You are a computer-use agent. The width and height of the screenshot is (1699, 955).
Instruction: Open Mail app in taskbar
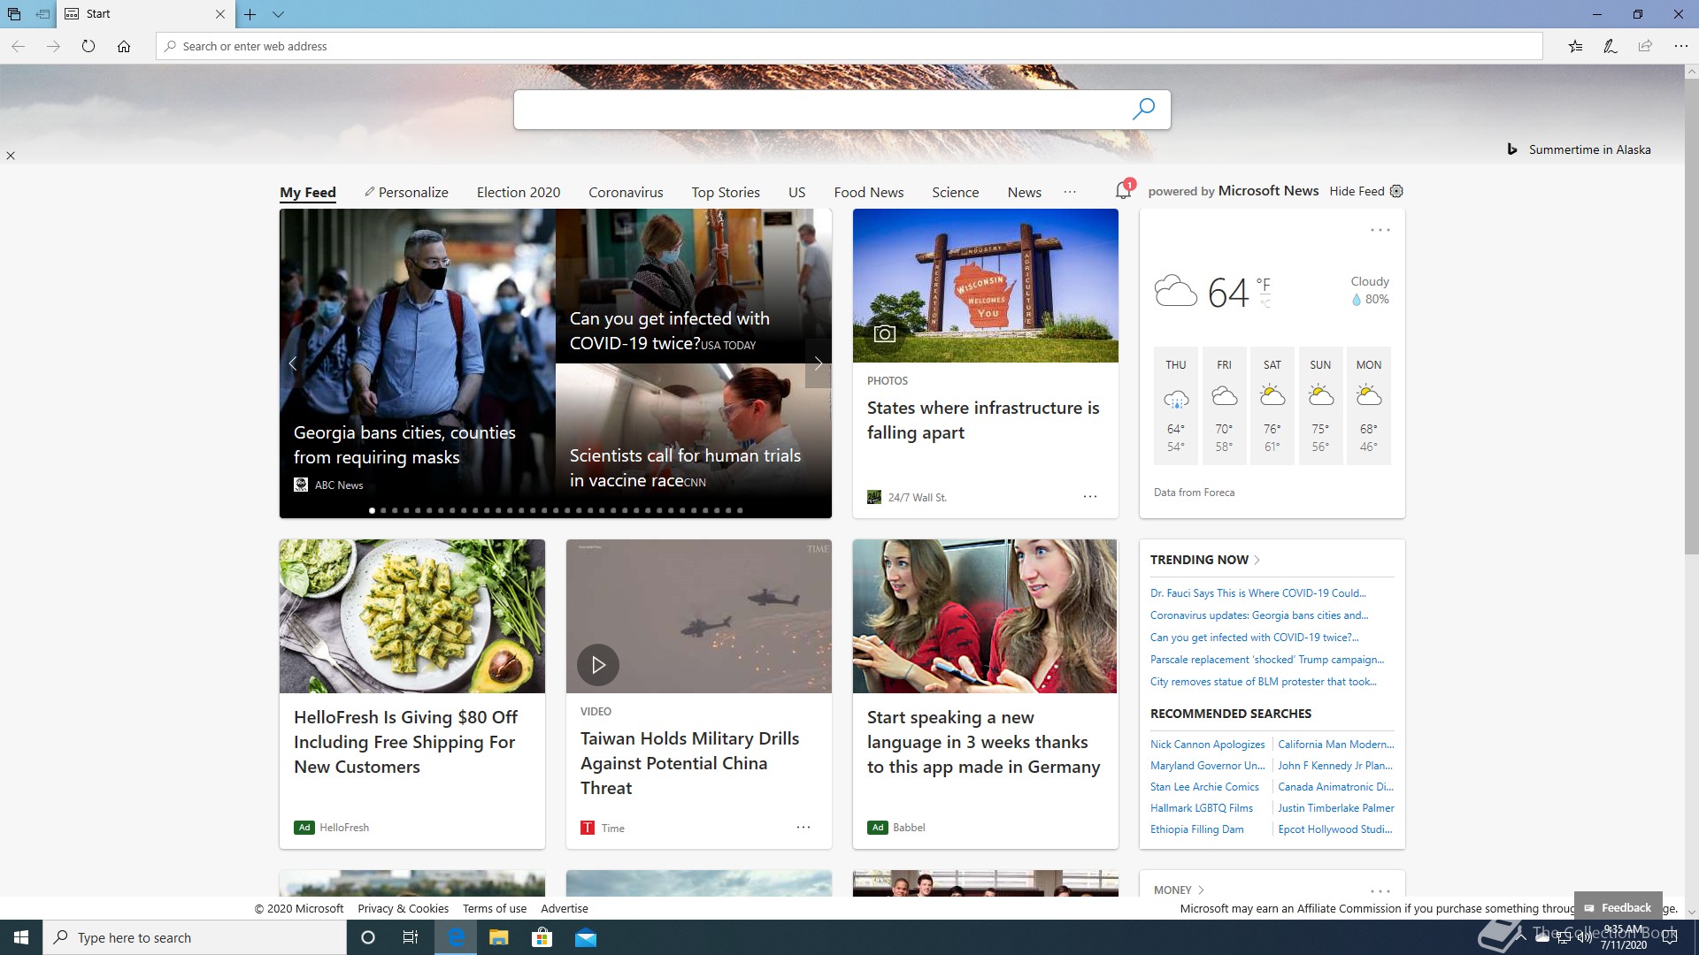[x=585, y=937]
